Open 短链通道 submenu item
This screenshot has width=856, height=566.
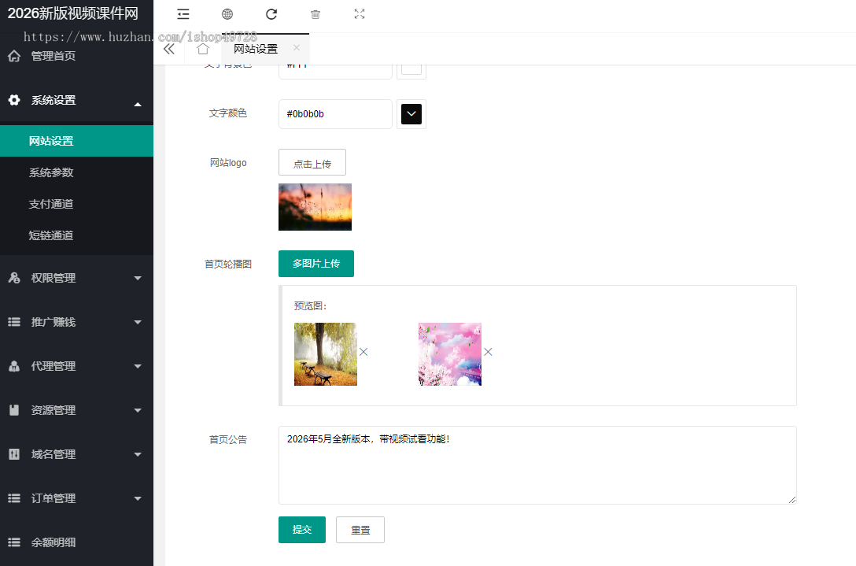76,235
